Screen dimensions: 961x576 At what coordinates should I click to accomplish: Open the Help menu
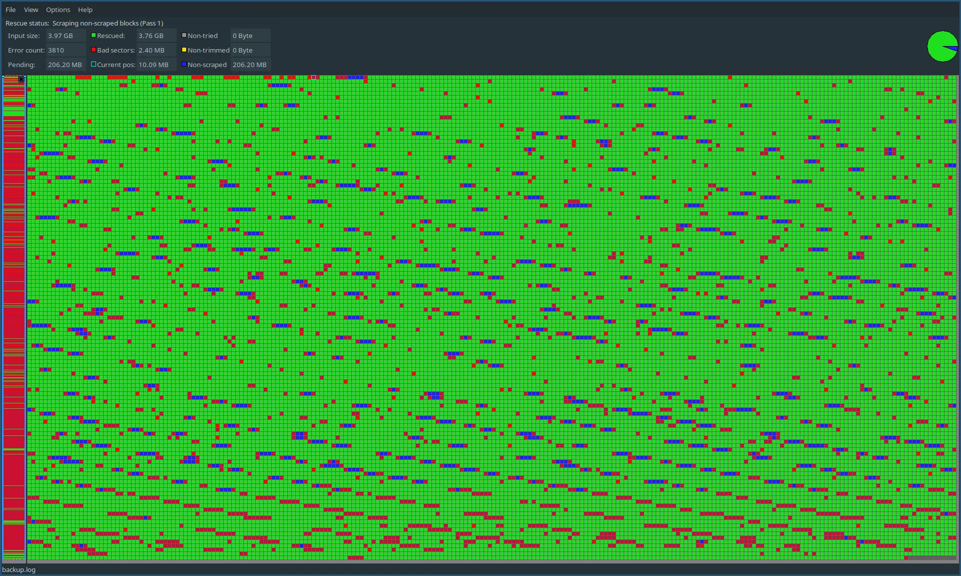tap(85, 10)
